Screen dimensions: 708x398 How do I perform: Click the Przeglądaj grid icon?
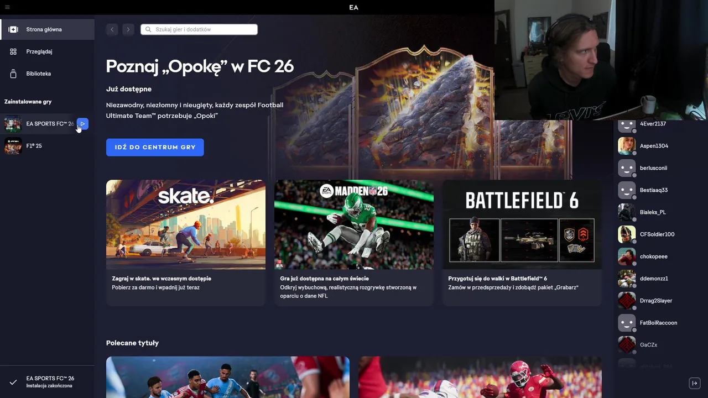pos(13,51)
